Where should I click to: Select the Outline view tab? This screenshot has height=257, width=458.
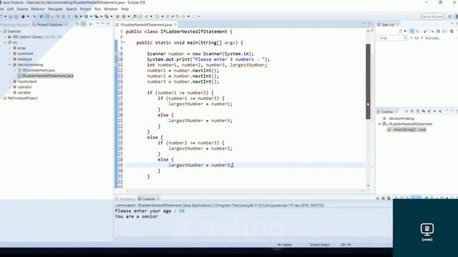pyautogui.click(x=387, y=112)
